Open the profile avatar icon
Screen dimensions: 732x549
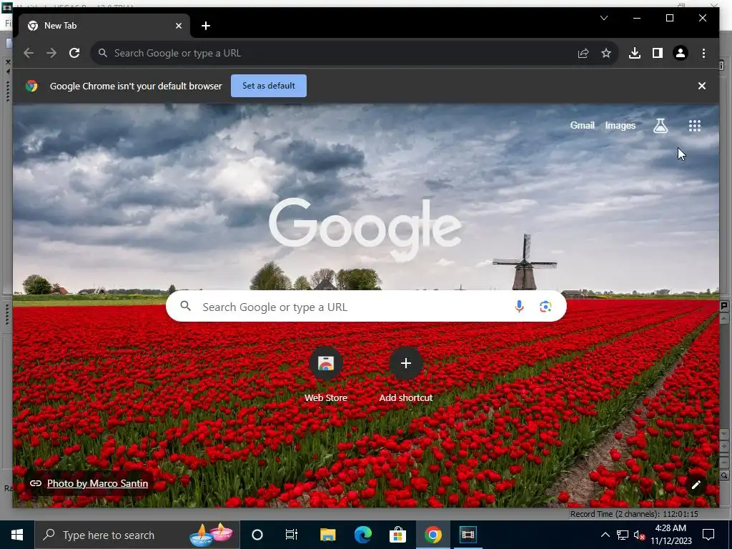pos(681,53)
